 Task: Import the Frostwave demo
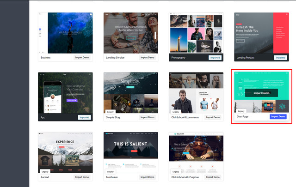[147, 177]
